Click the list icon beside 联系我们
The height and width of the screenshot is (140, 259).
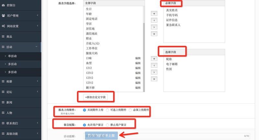3,123
